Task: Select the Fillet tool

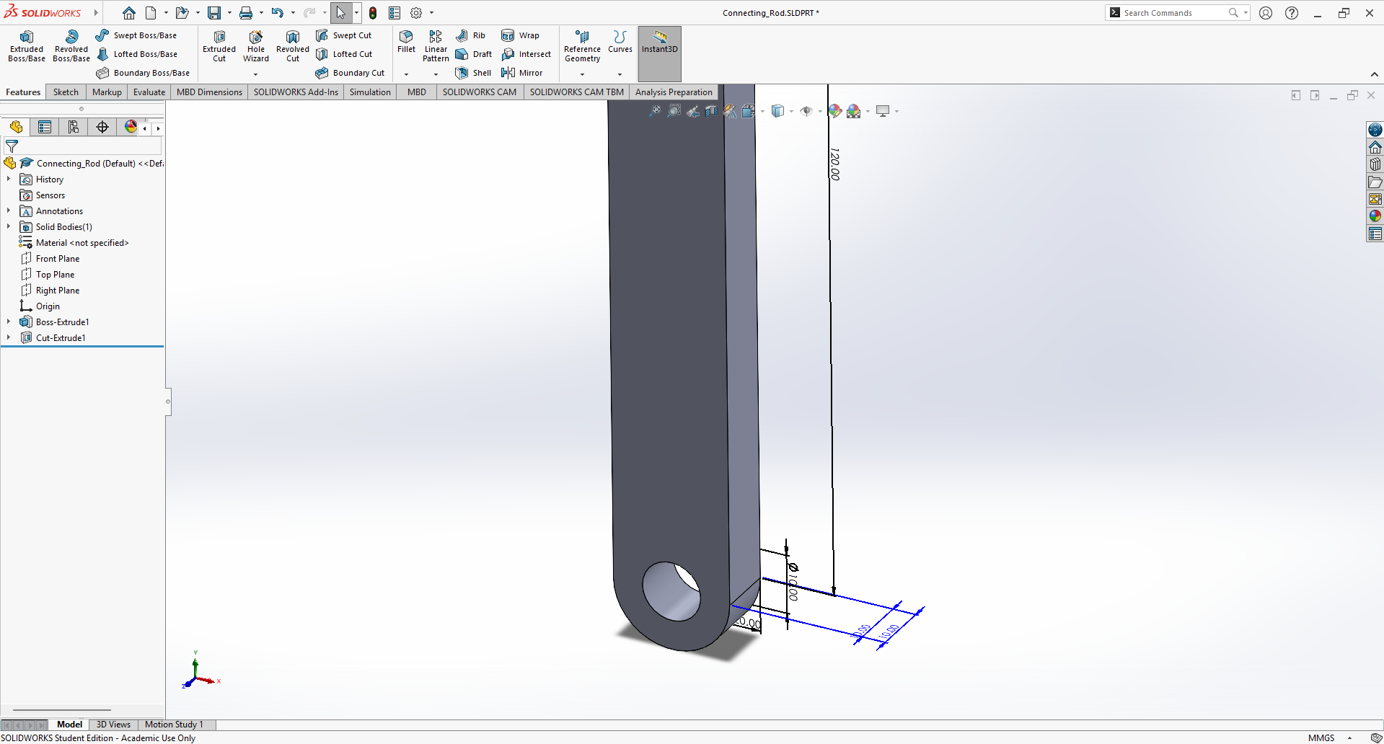Action: pos(406,42)
